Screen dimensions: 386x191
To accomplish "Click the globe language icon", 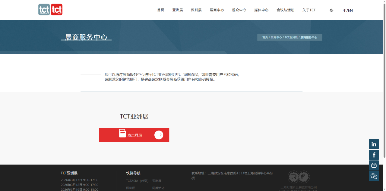I will pos(331,10).
